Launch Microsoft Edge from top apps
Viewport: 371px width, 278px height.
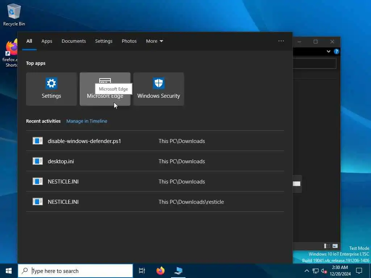[x=105, y=89]
